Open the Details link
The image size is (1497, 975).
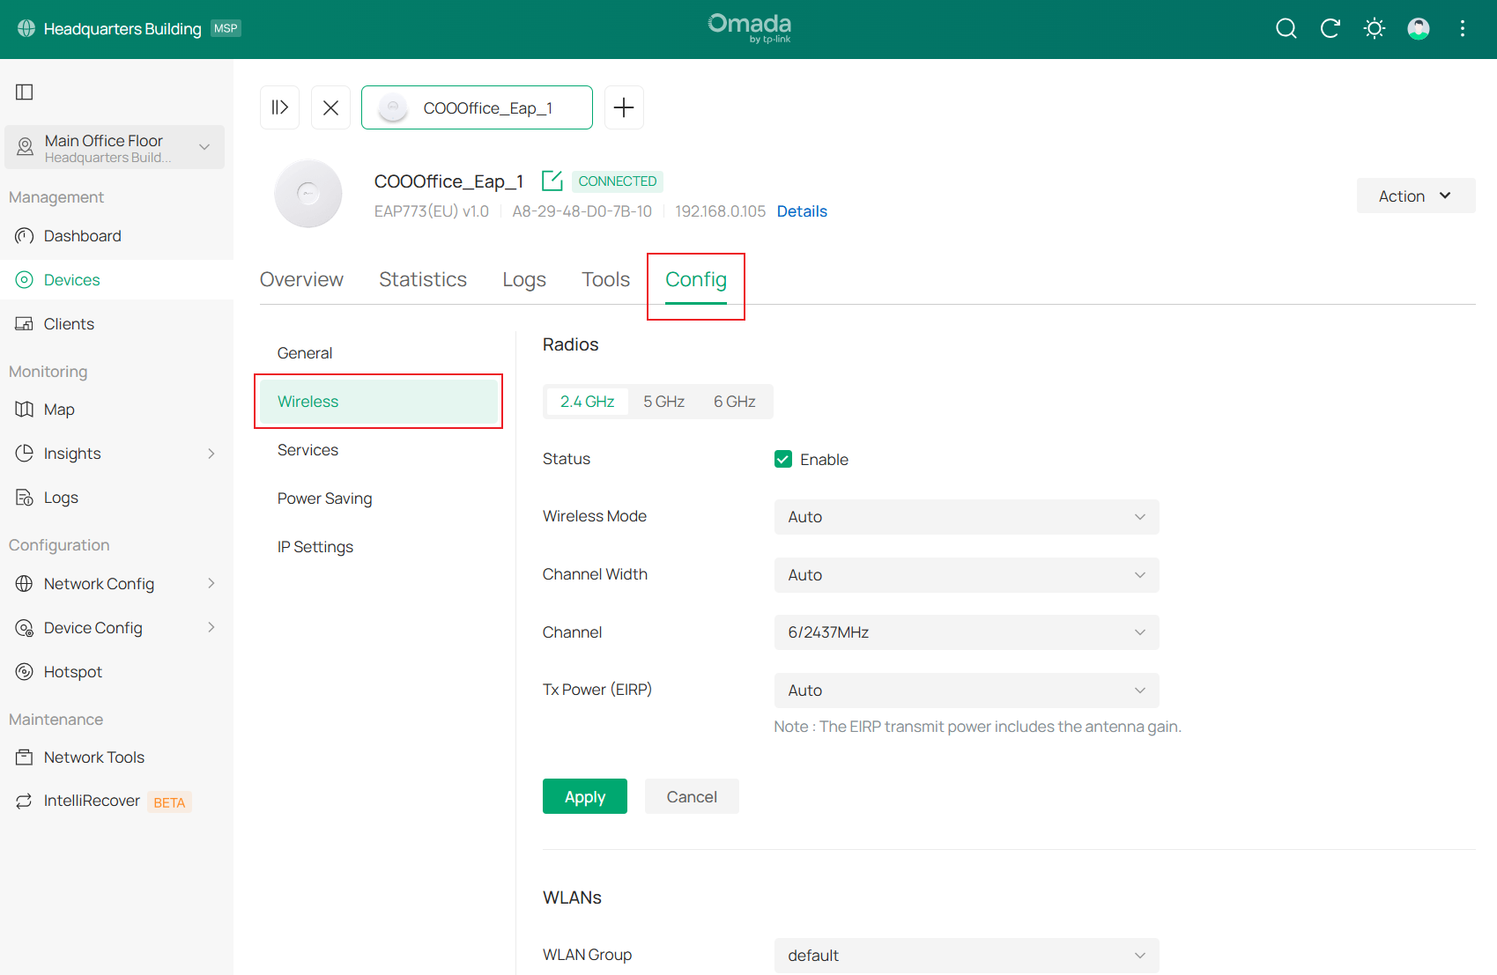802,211
